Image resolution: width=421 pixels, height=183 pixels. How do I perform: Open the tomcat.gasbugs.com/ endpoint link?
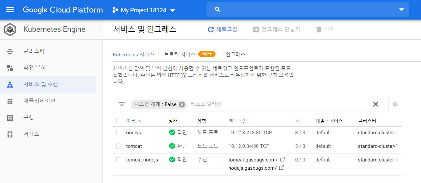pyautogui.click(x=253, y=159)
